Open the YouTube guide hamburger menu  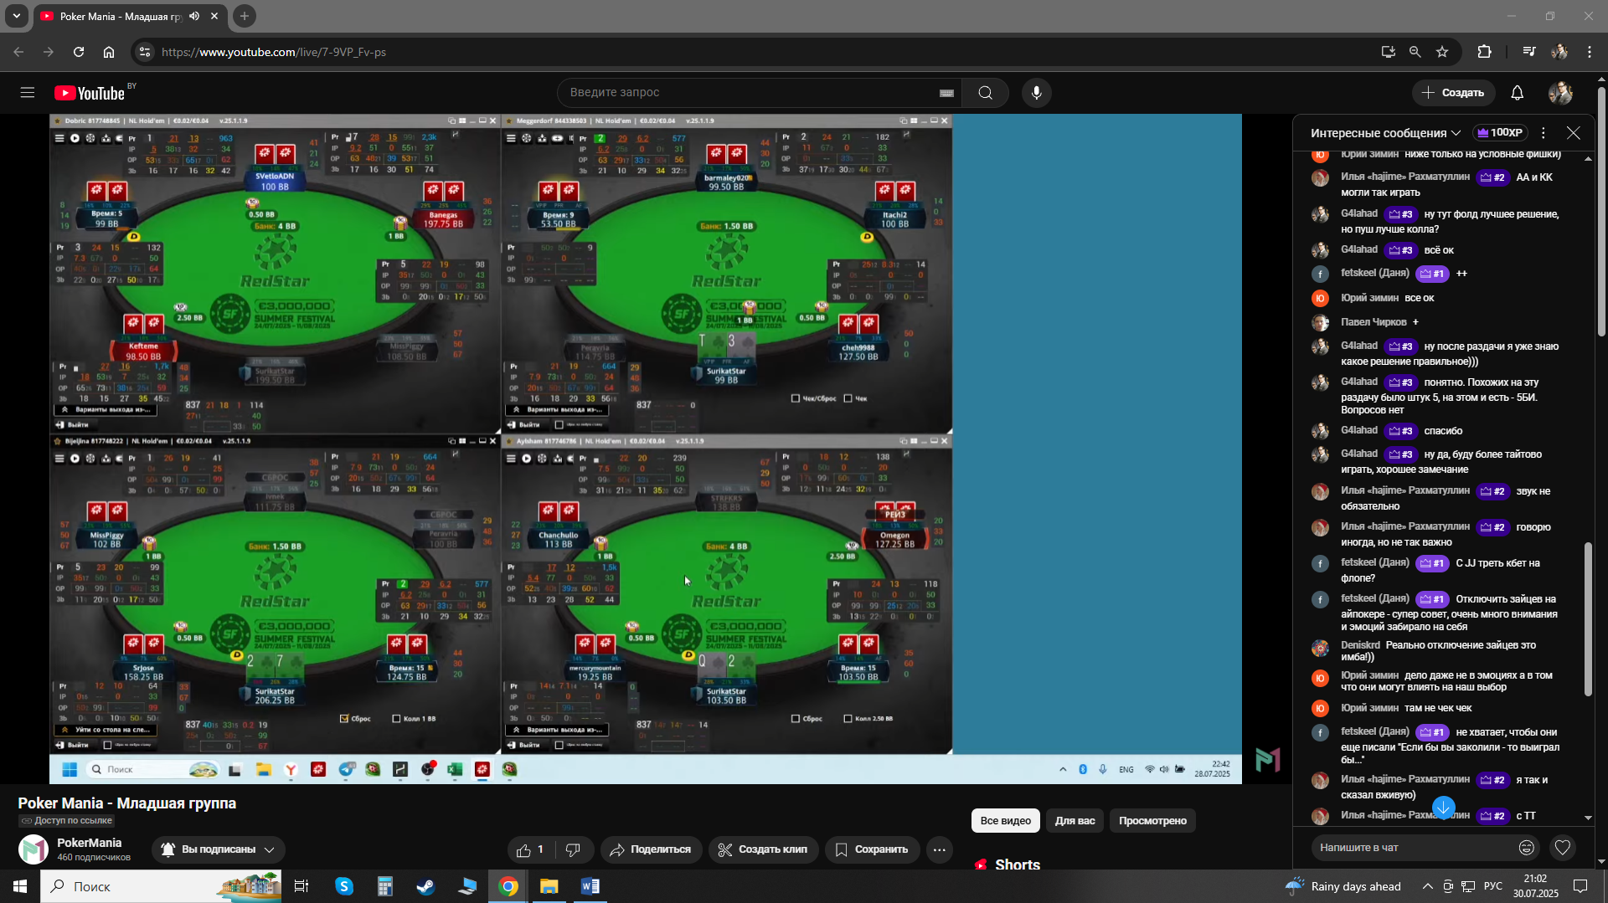tap(28, 93)
